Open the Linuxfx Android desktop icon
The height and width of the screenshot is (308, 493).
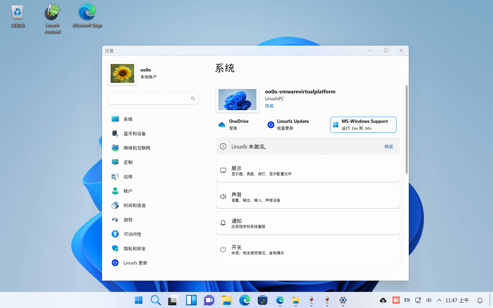[52, 14]
